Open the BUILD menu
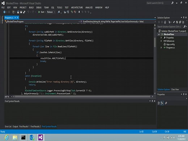 click(31, 8)
